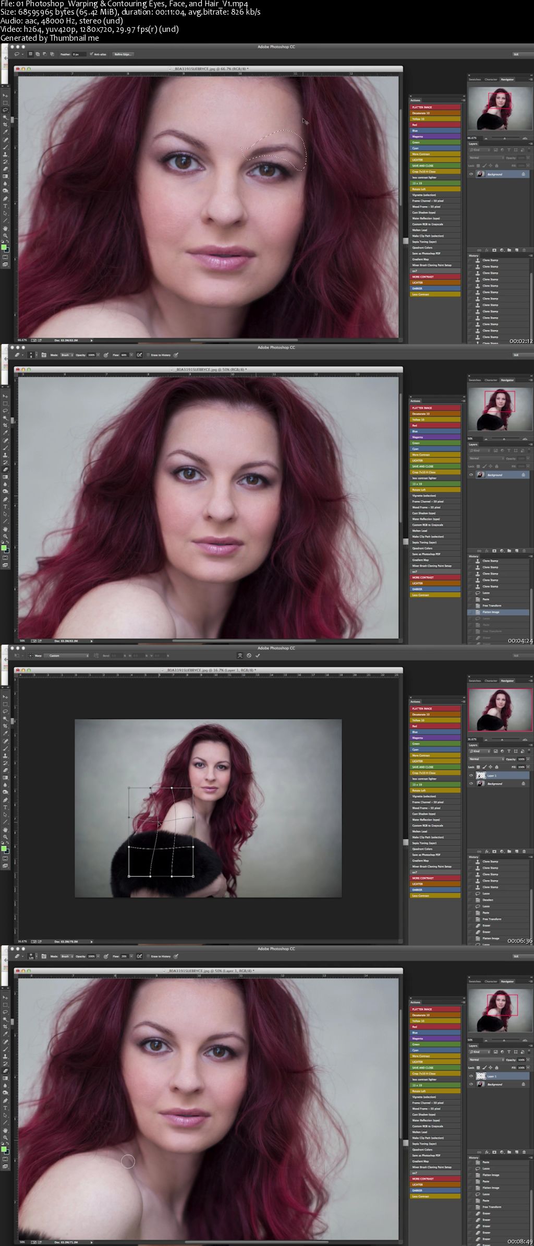The image size is (534, 1246).
Task: Switch to Swatches tab in the 00:02:12 frame
Action: pos(475,79)
